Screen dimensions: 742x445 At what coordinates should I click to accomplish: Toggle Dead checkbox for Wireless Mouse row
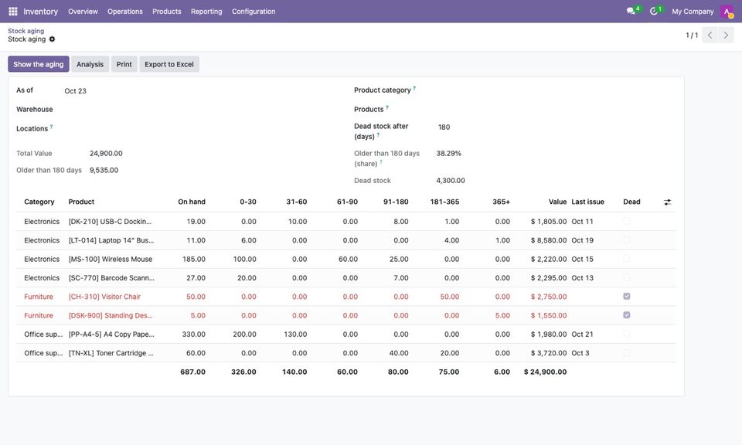pos(627,259)
